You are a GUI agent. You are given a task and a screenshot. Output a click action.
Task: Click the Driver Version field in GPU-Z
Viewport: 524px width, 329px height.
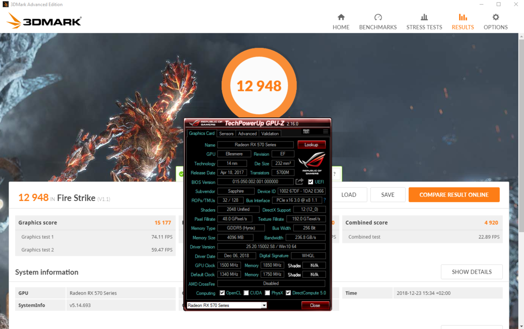(x=271, y=246)
